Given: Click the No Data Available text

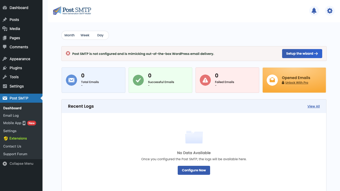Looking at the screenshot, I should pyautogui.click(x=194, y=153).
